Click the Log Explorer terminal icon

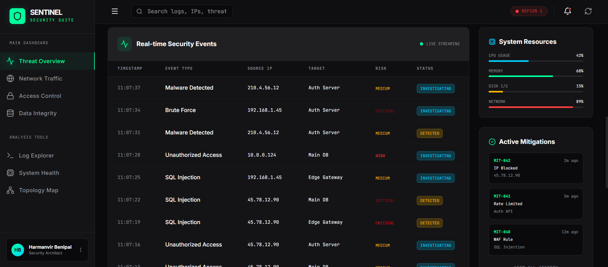point(10,156)
